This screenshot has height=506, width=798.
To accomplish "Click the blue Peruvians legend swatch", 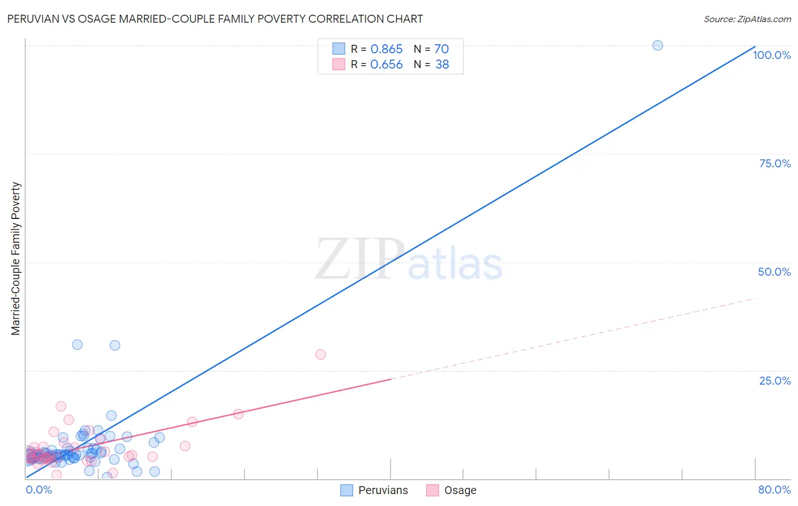I will [347, 490].
